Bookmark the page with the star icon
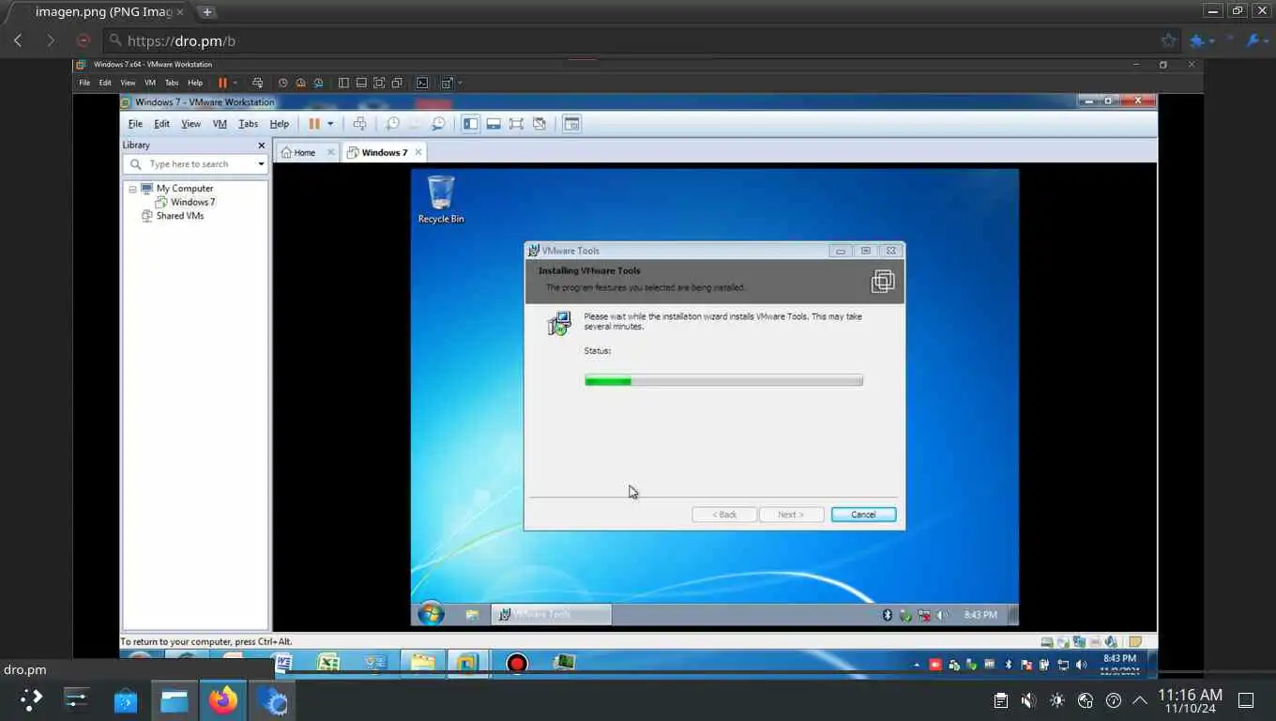 [1168, 40]
